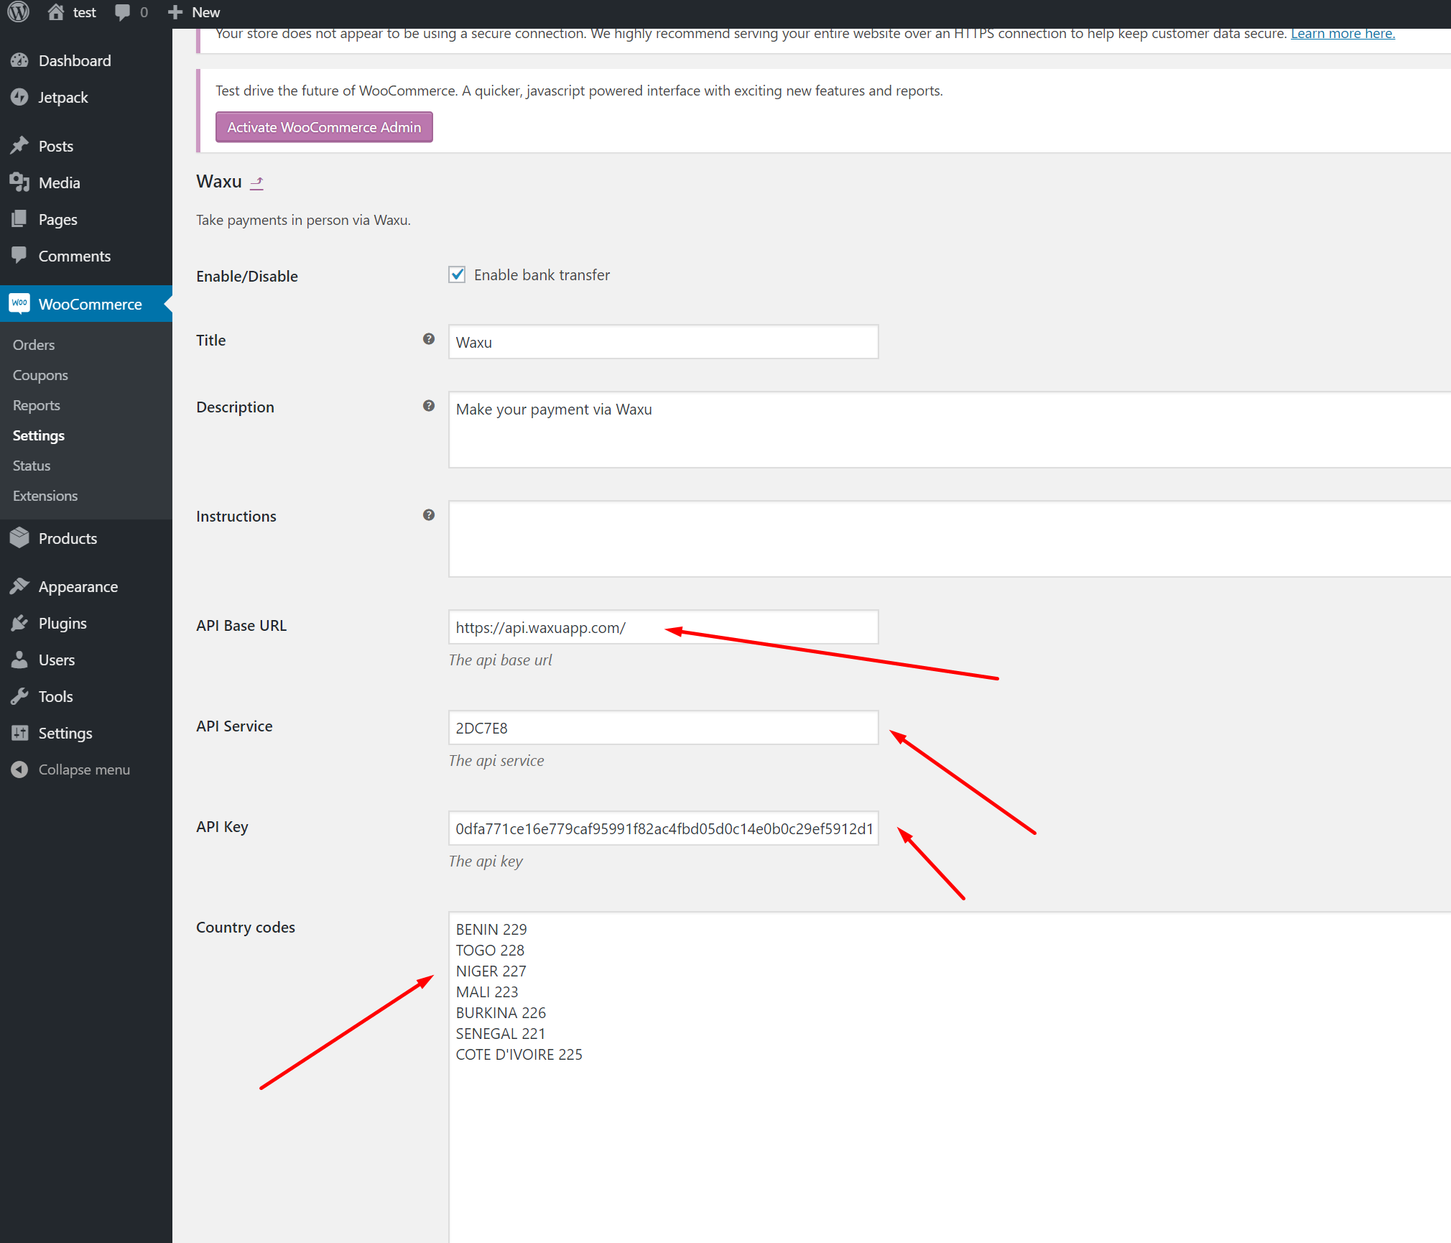The width and height of the screenshot is (1451, 1243).
Task: Click the WooCommerce Woo logo icon
Action: pos(19,303)
